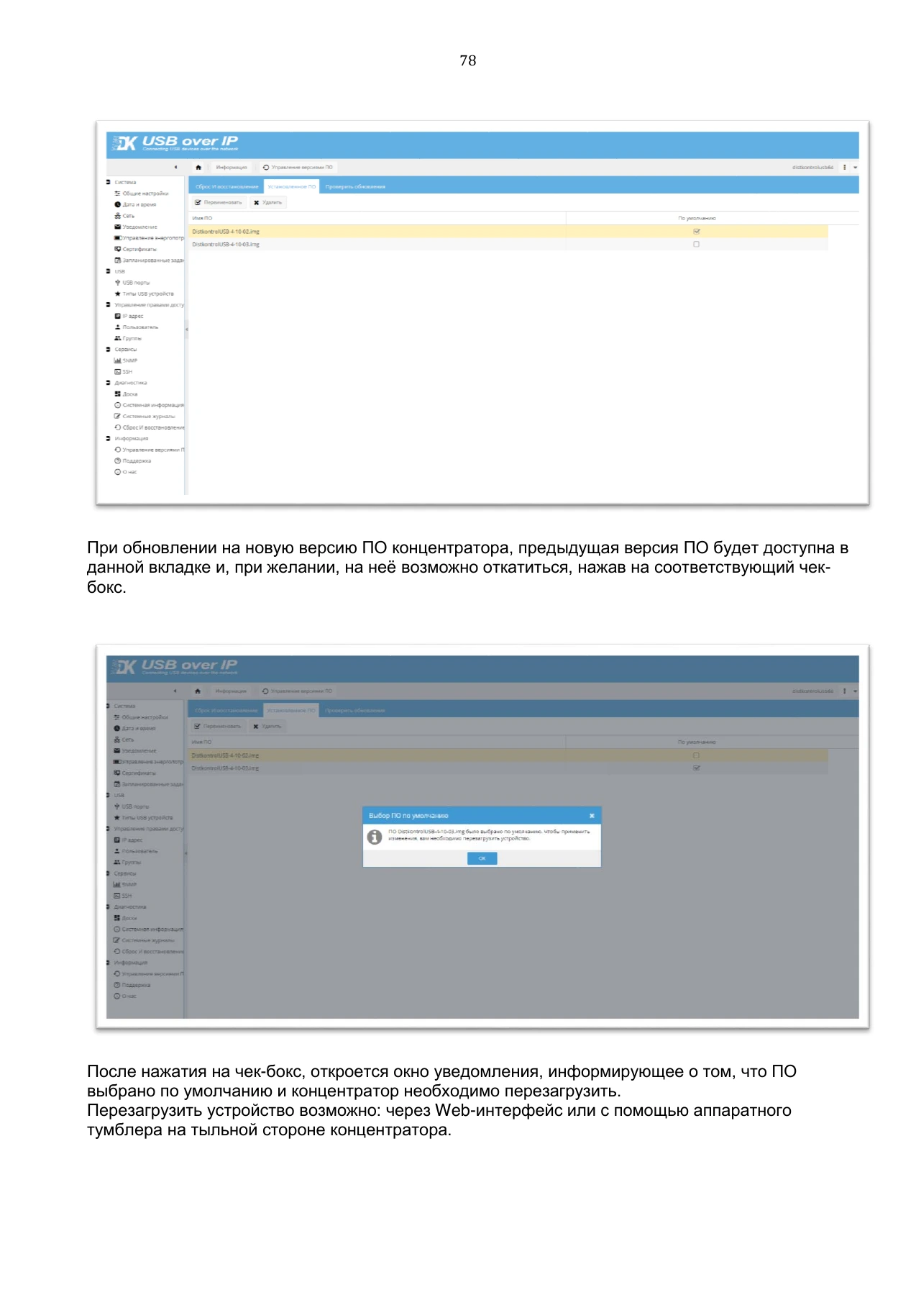Click OK in the Выбор ПО по умолчанию dialog
The height and width of the screenshot is (1295, 916).
coord(482,858)
